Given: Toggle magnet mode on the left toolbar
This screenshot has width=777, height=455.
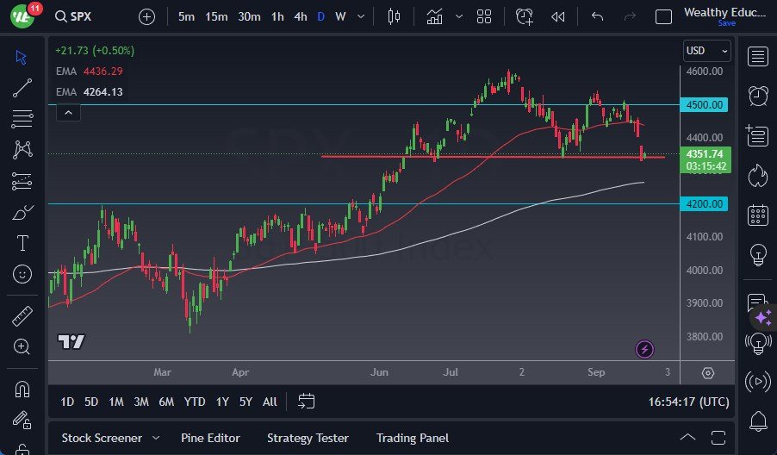Looking at the screenshot, I should (x=22, y=389).
